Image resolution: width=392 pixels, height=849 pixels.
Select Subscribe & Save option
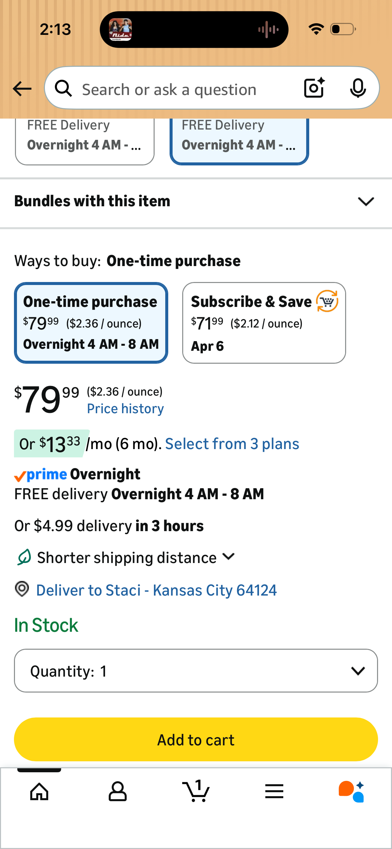coord(264,323)
